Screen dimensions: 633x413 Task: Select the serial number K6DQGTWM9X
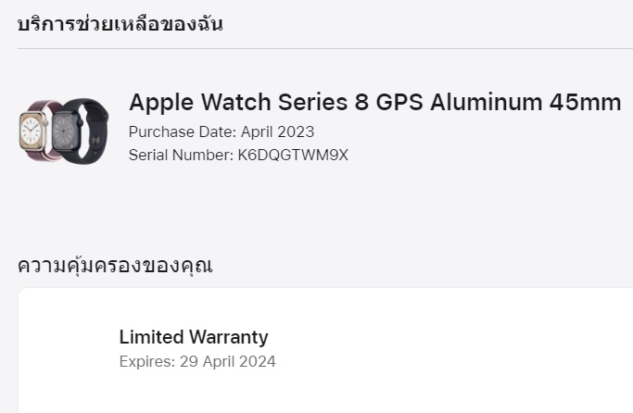tap(293, 155)
